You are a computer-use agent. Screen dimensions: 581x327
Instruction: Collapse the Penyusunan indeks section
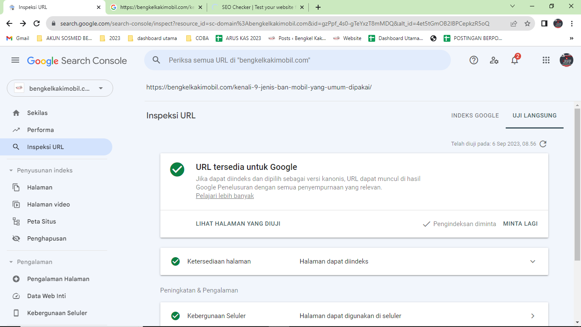11,170
